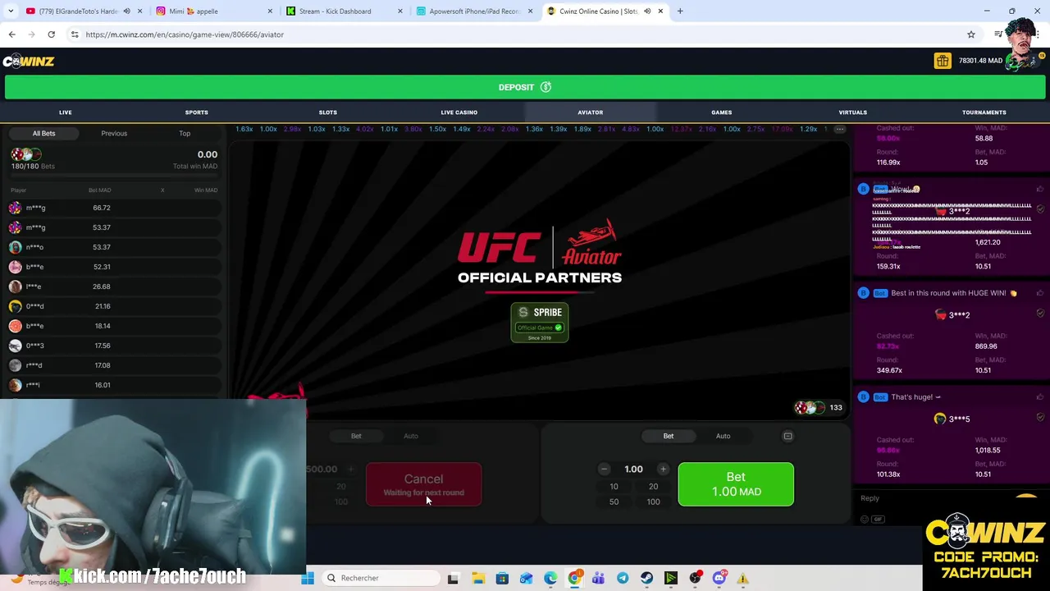Click the taskbar Rechercher search box
The image size is (1050, 591).
click(x=380, y=578)
